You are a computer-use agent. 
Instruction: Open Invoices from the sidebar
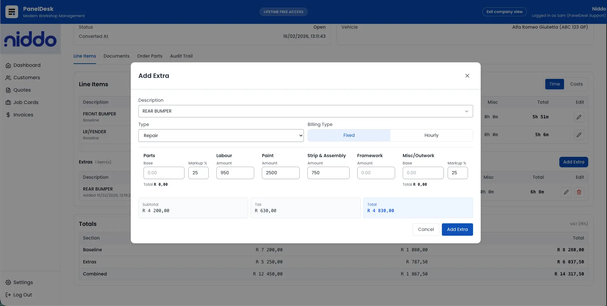(x=23, y=115)
